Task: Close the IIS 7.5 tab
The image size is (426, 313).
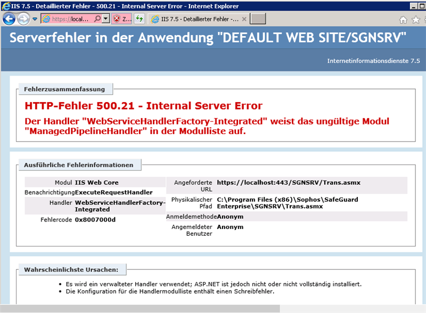Action: [x=244, y=19]
